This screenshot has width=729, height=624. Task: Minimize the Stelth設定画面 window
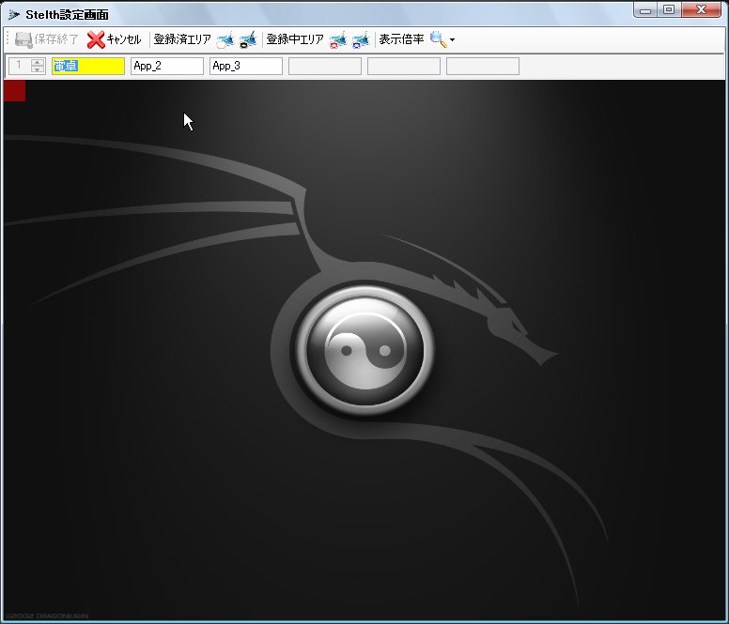(645, 10)
